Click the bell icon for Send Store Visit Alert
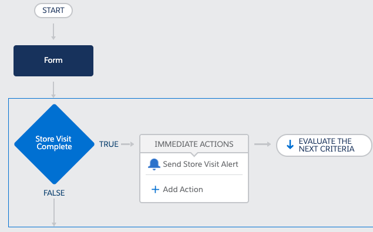Screen dimensions: 373x232 click(x=154, y=164)
